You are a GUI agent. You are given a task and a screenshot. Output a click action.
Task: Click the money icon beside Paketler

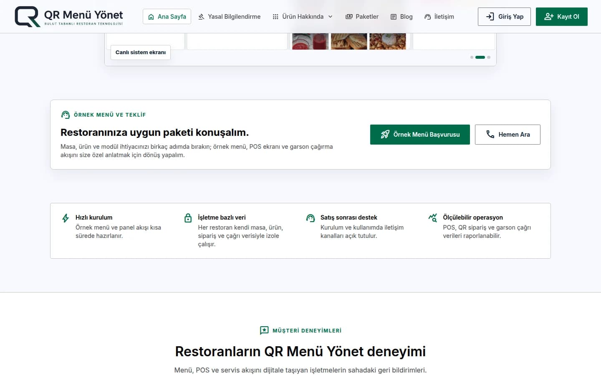coord(349,17)
